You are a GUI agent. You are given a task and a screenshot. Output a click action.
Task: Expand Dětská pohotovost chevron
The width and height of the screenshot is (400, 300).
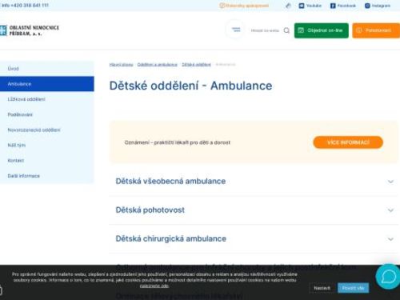390,210
